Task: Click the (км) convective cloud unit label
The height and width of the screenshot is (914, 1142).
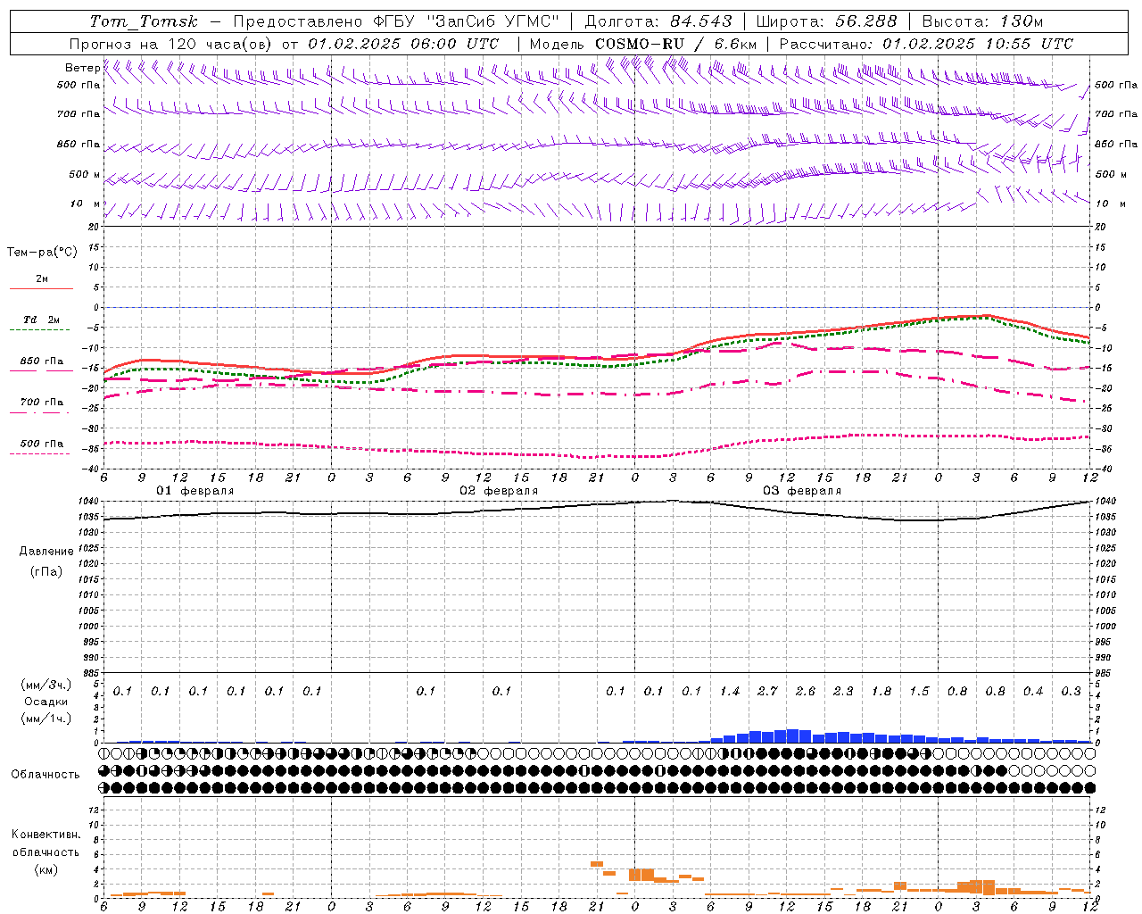Action: pyautogui.click(x=46, y=869)
